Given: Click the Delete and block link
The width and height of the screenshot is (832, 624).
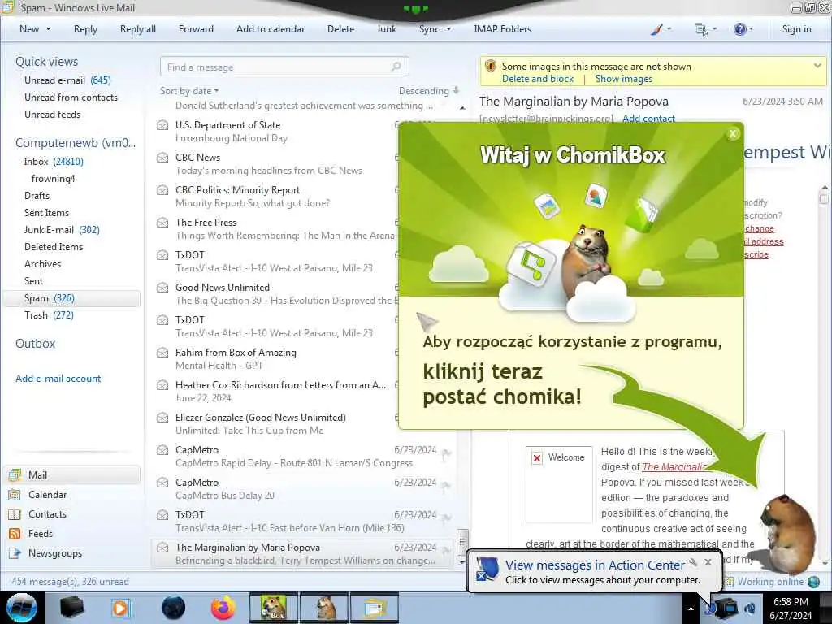Looking at the screenshot, I should tap(538, 79).
